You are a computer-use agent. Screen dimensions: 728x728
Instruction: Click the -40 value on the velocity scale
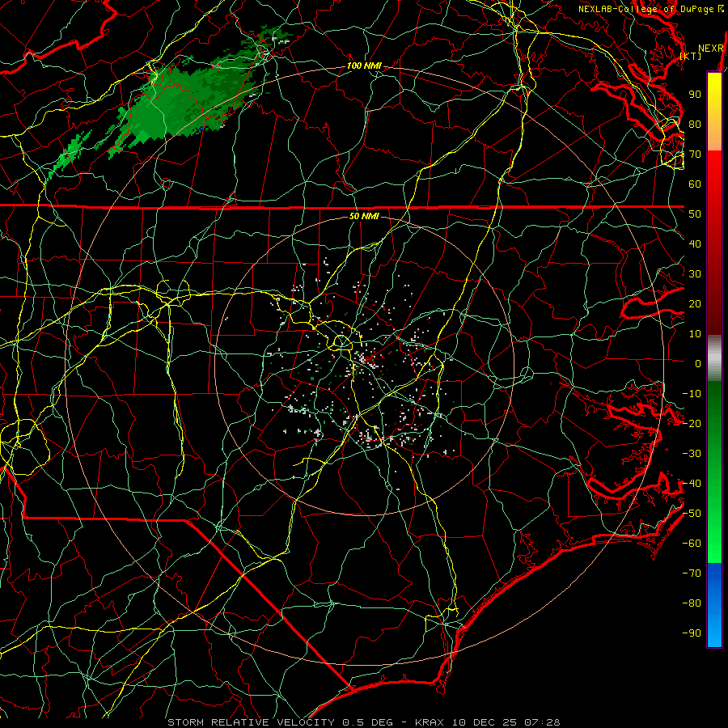coord(692,484)
